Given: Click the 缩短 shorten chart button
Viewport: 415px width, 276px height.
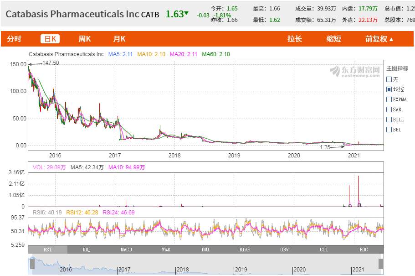Looking at the screenshot, I should click(x=333, y=39).
